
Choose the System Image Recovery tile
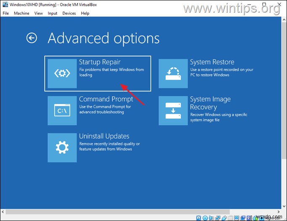click(207, 110)
